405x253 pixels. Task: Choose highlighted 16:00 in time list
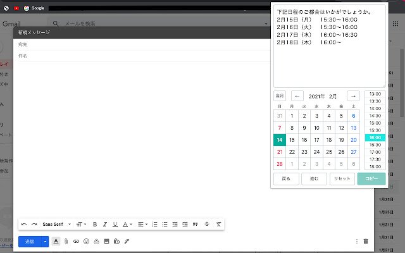(375, 138)
